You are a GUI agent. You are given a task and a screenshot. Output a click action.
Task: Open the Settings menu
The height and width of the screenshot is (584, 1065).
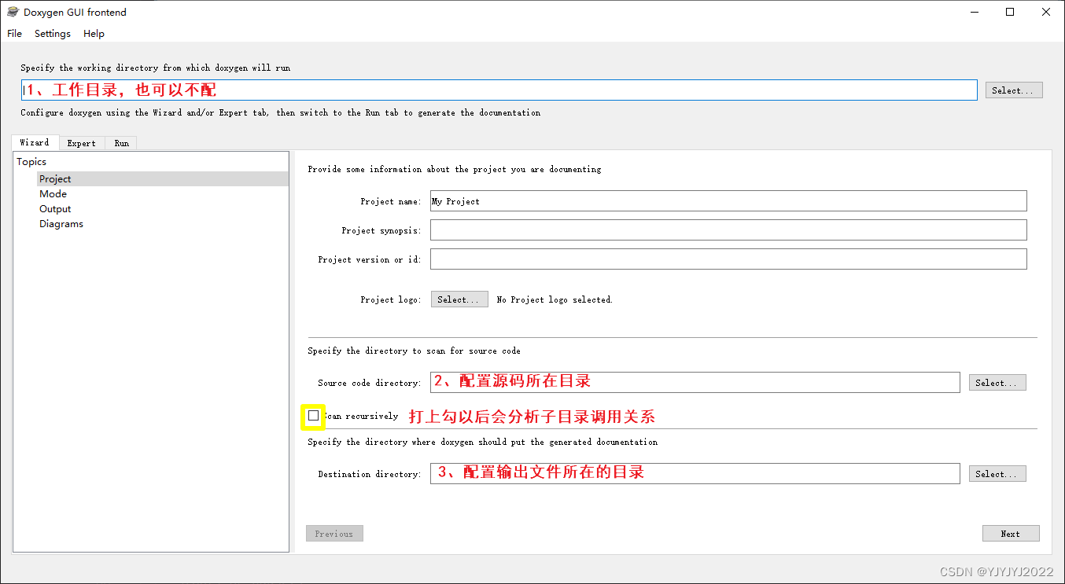tap(52, 33)
